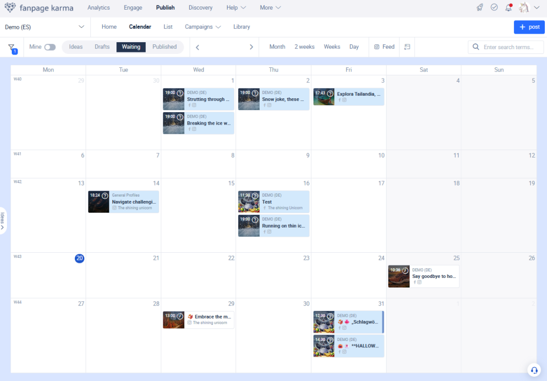
Task: Open the Demo (ES) profile dropdown
Action: point(44,27)
